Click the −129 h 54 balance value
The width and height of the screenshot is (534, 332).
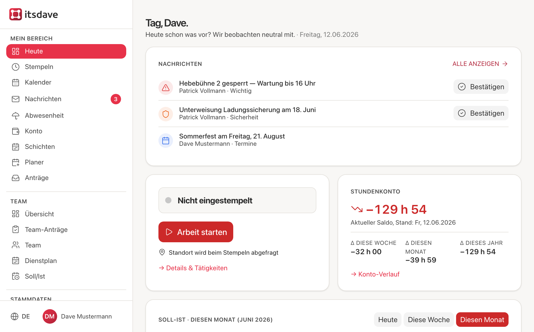pos(396,209)
